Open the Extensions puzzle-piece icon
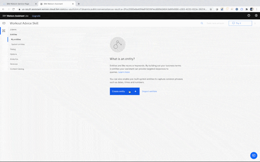 pos(247,9)
